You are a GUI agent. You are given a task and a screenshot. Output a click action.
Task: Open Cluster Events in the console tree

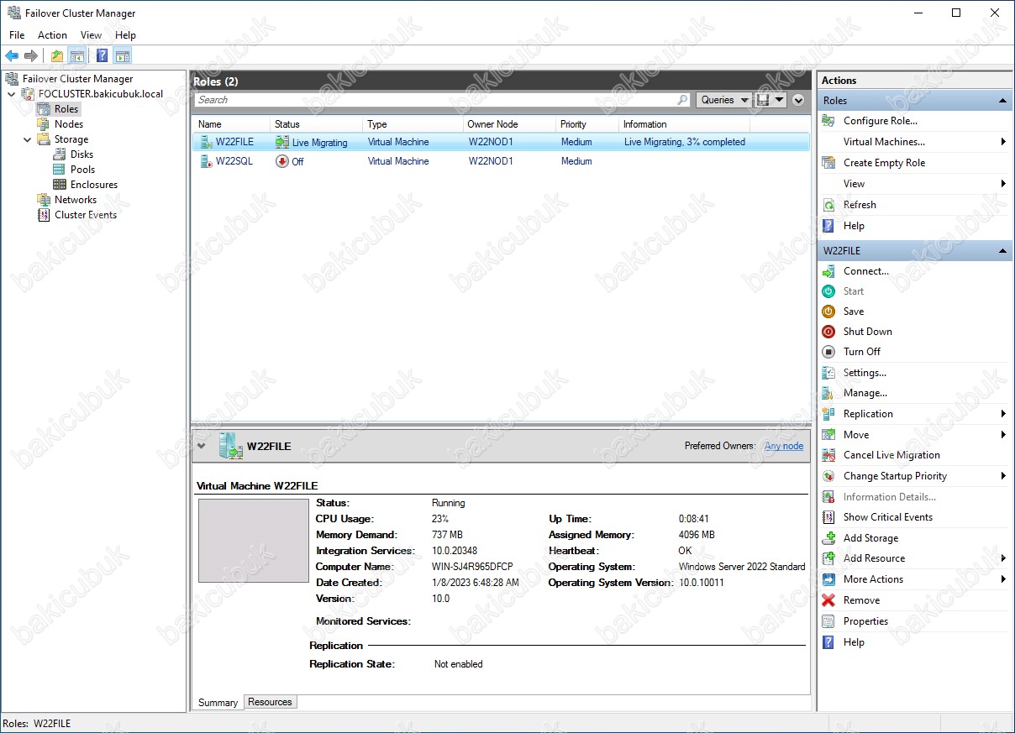[86, 215]
